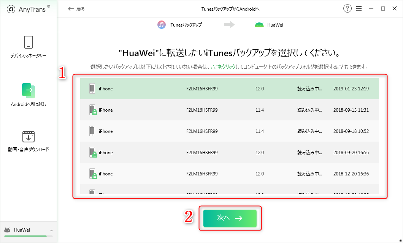Screen dimensions: 403x243
Task: Select the Androidへ引っ越し transfer icon
Action: 29,91
